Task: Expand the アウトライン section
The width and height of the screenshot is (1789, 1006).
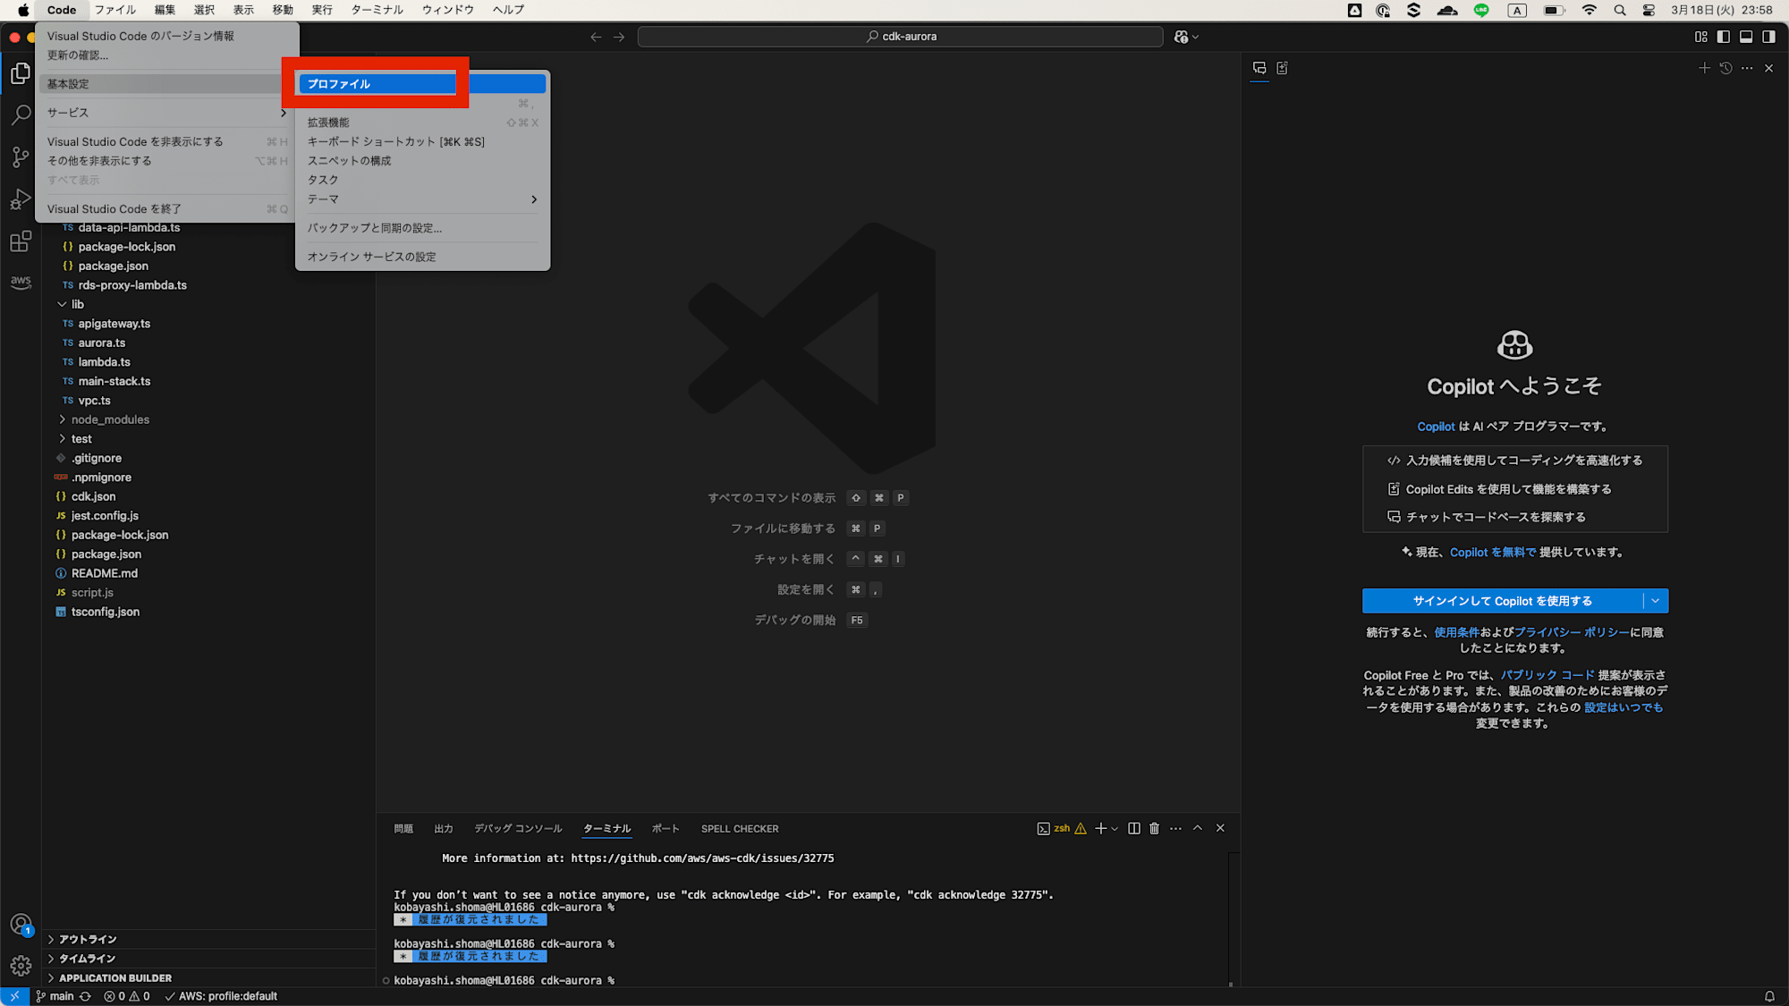Action: pos(88,939)
